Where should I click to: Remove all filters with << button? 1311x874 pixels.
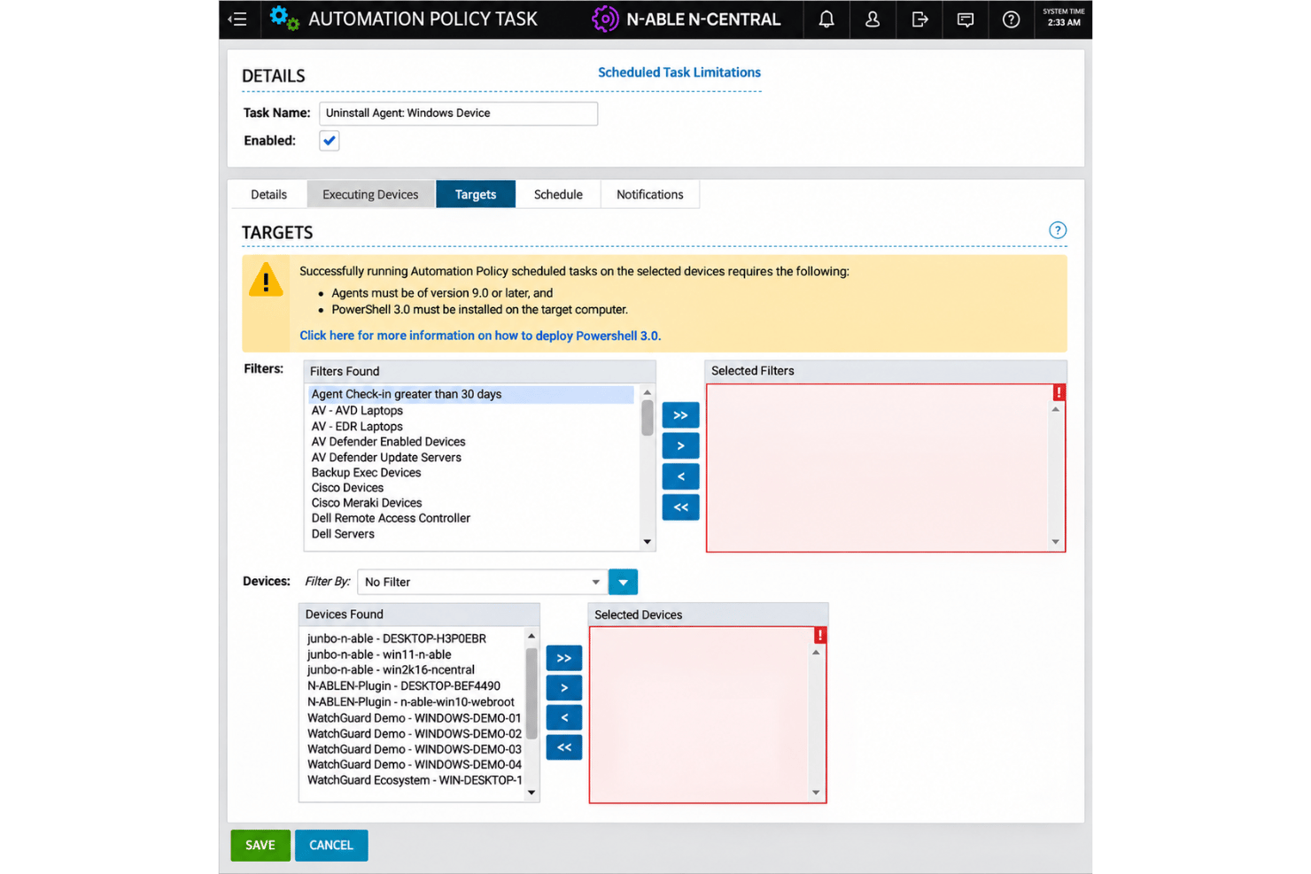coord(680,507)
